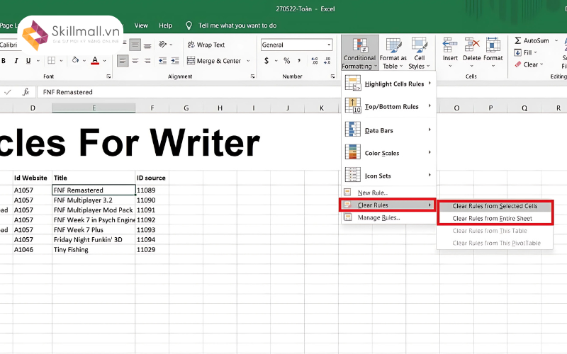Toggle Bold formatting
Screen dimensions: 567x354
tap(4, 61)
